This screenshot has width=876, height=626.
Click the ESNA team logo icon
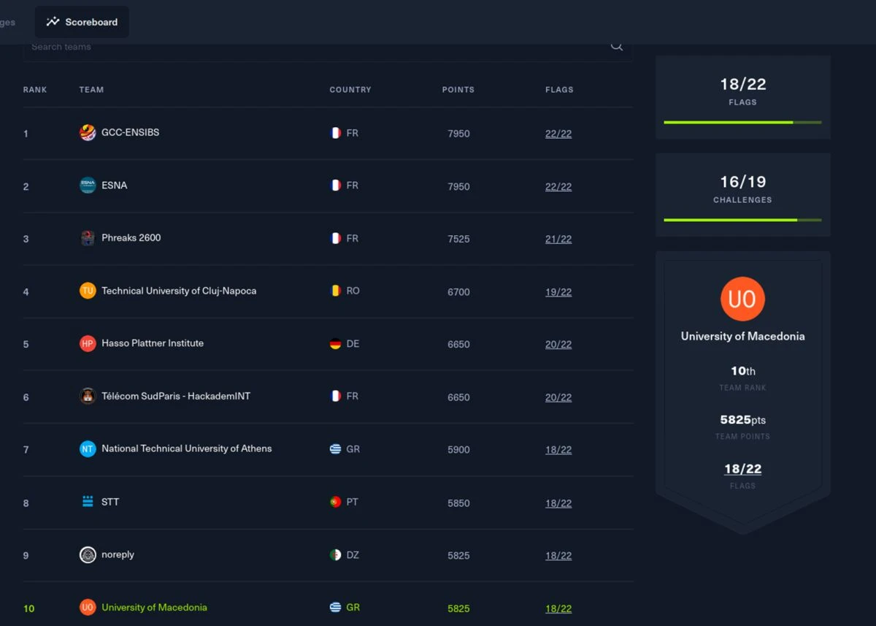88,186
